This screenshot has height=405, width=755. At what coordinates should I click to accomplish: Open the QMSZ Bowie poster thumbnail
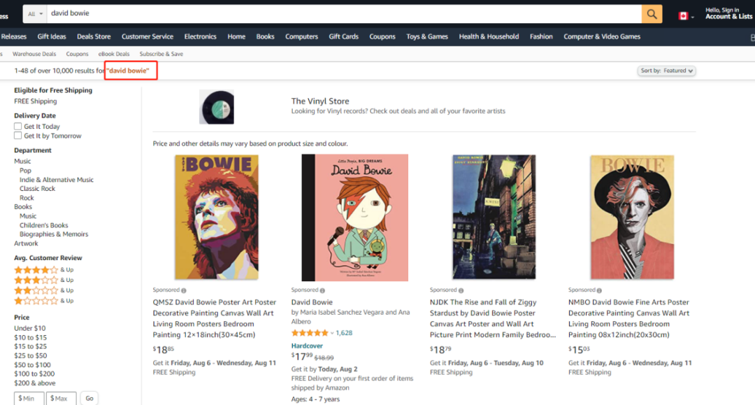click(217, 217)
